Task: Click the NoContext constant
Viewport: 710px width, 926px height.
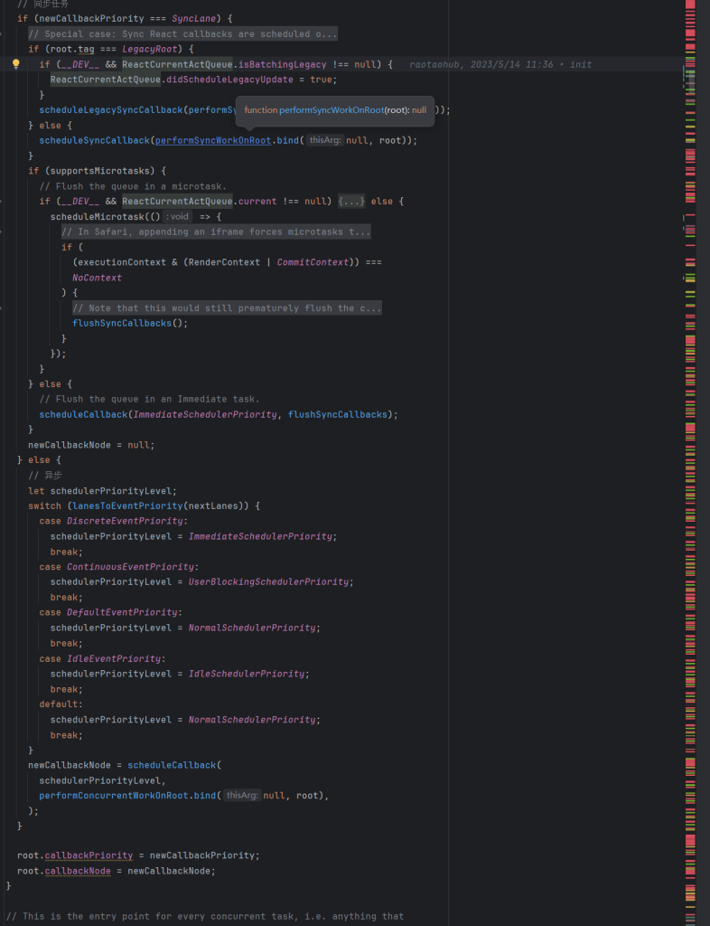Action: click(98, 278)
